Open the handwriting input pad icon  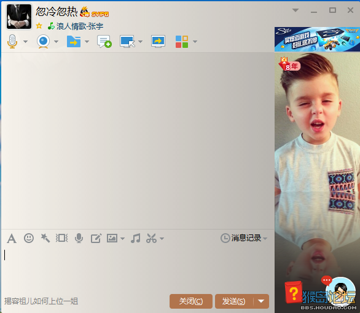[x=96, y=238]
